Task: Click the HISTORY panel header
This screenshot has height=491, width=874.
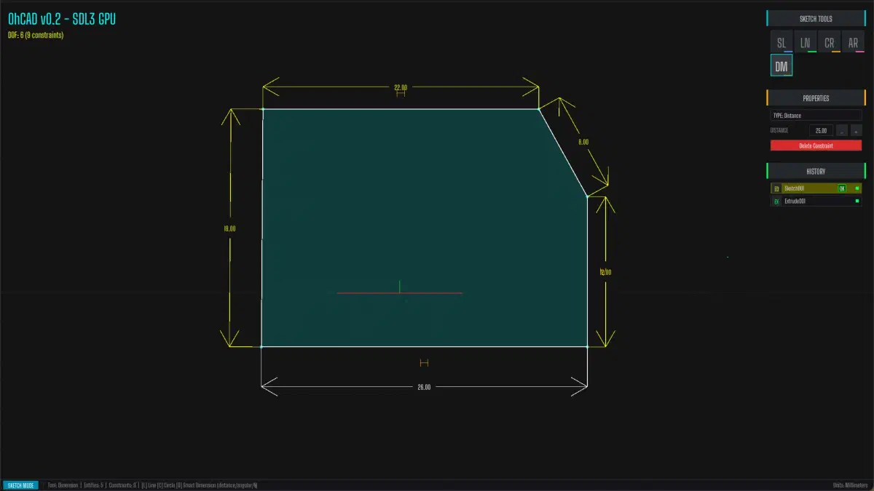Action: 816,171
